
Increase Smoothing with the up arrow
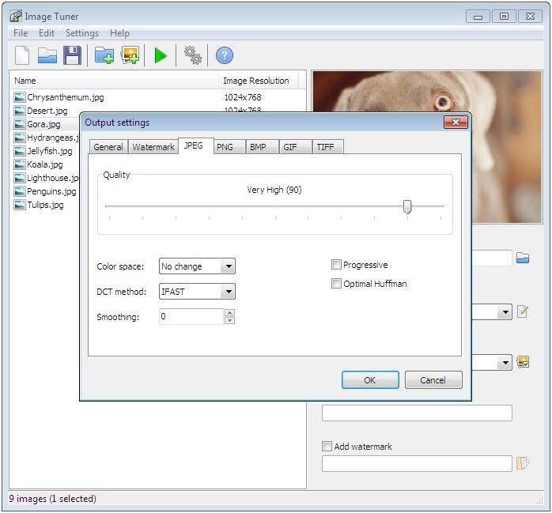229,313
